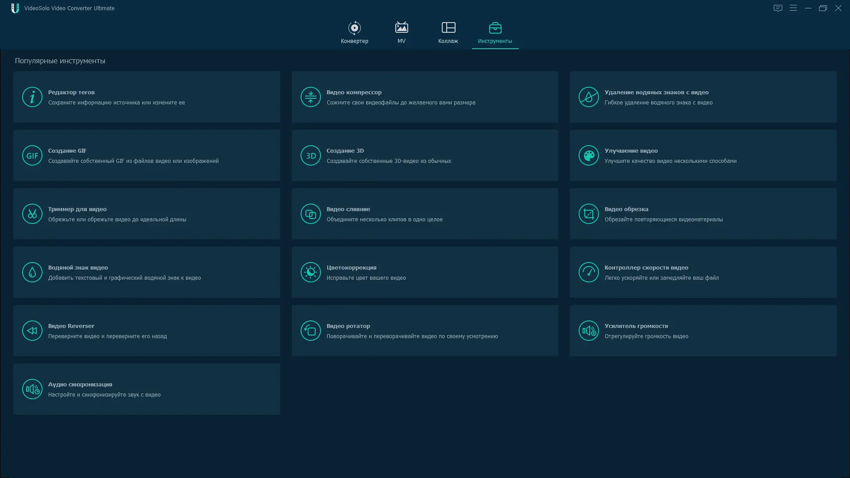
Task: Open the Триммер для видео scissors icon
Action: coord(32,214)
